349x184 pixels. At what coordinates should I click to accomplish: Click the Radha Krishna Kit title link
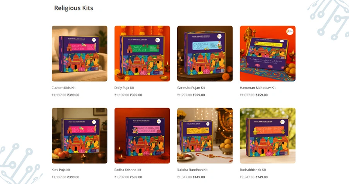[x=128, y=170]
